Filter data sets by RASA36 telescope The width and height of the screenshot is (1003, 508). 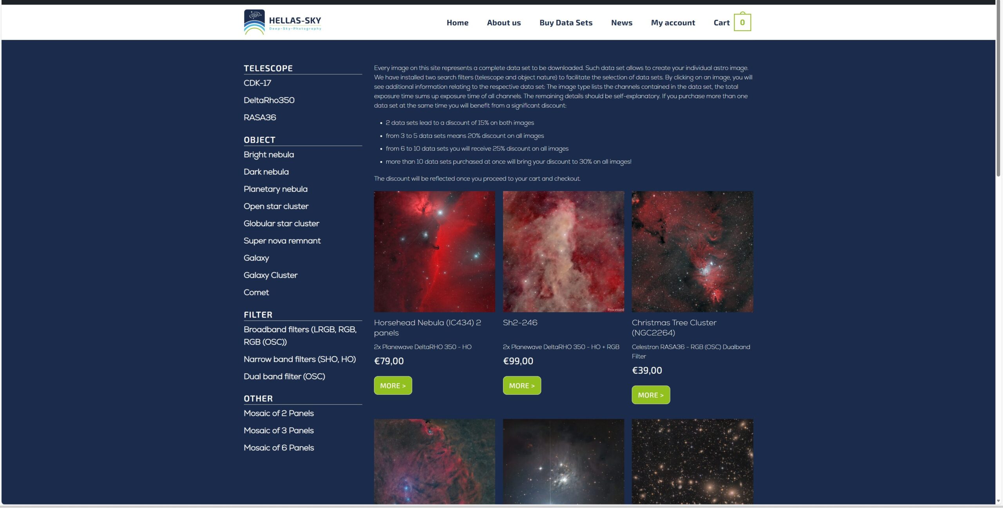pos(260,118)
